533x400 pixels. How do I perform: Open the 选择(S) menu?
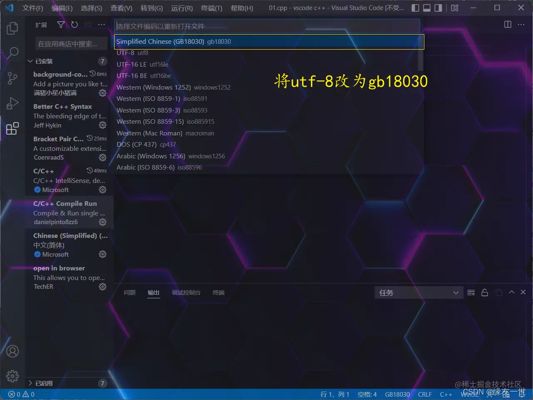tap(91, 8)
